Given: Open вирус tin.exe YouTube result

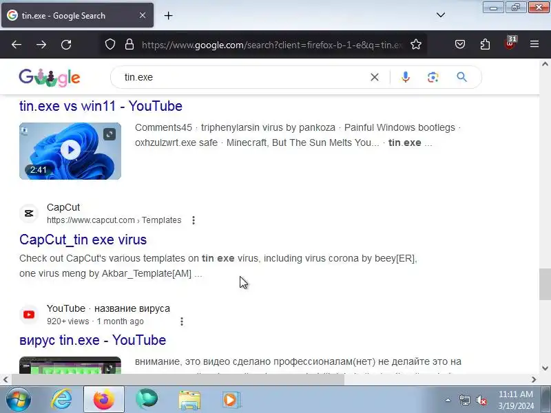Looking at the screenshot, I should coord(93,340).
